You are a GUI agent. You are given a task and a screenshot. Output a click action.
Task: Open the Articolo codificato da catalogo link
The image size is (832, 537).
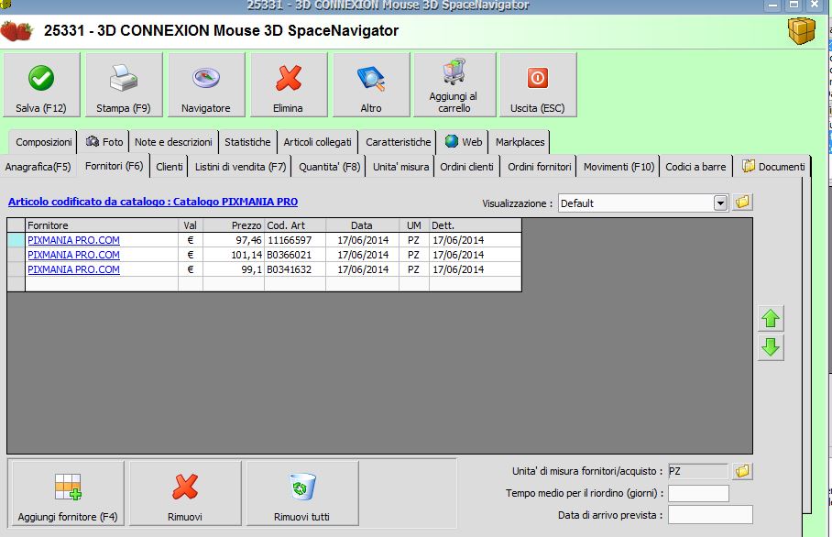[153, 202]
